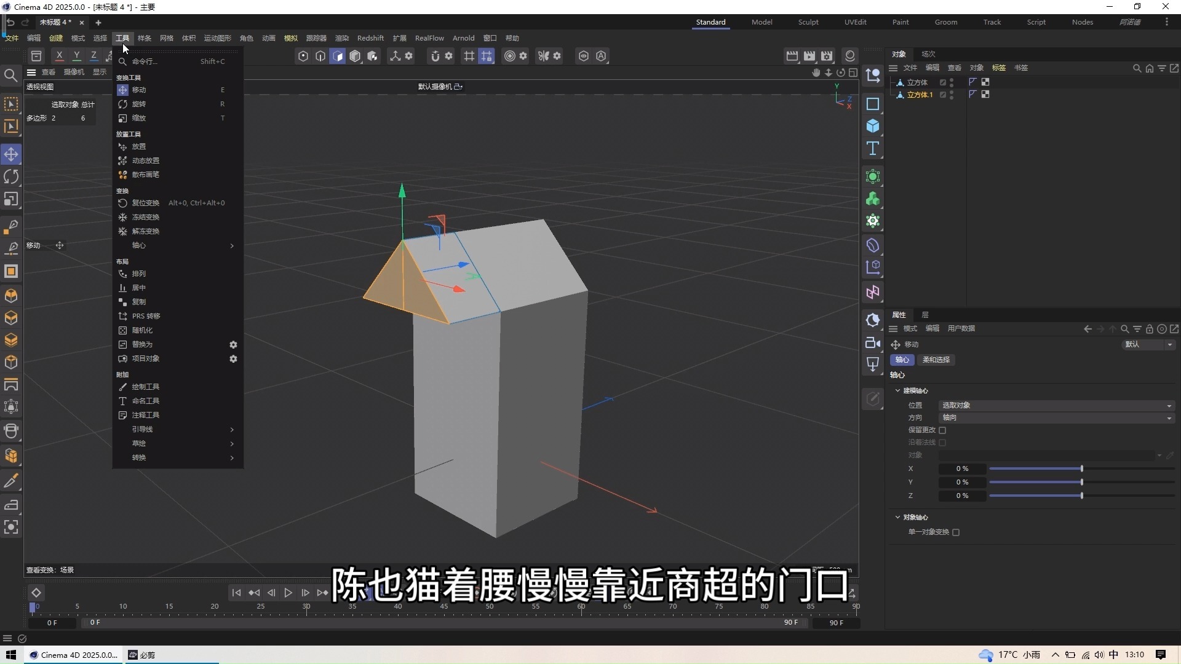Collapse the 建模轴心 section
Screen dimensions: 1181x664
(x=897, y=390)
